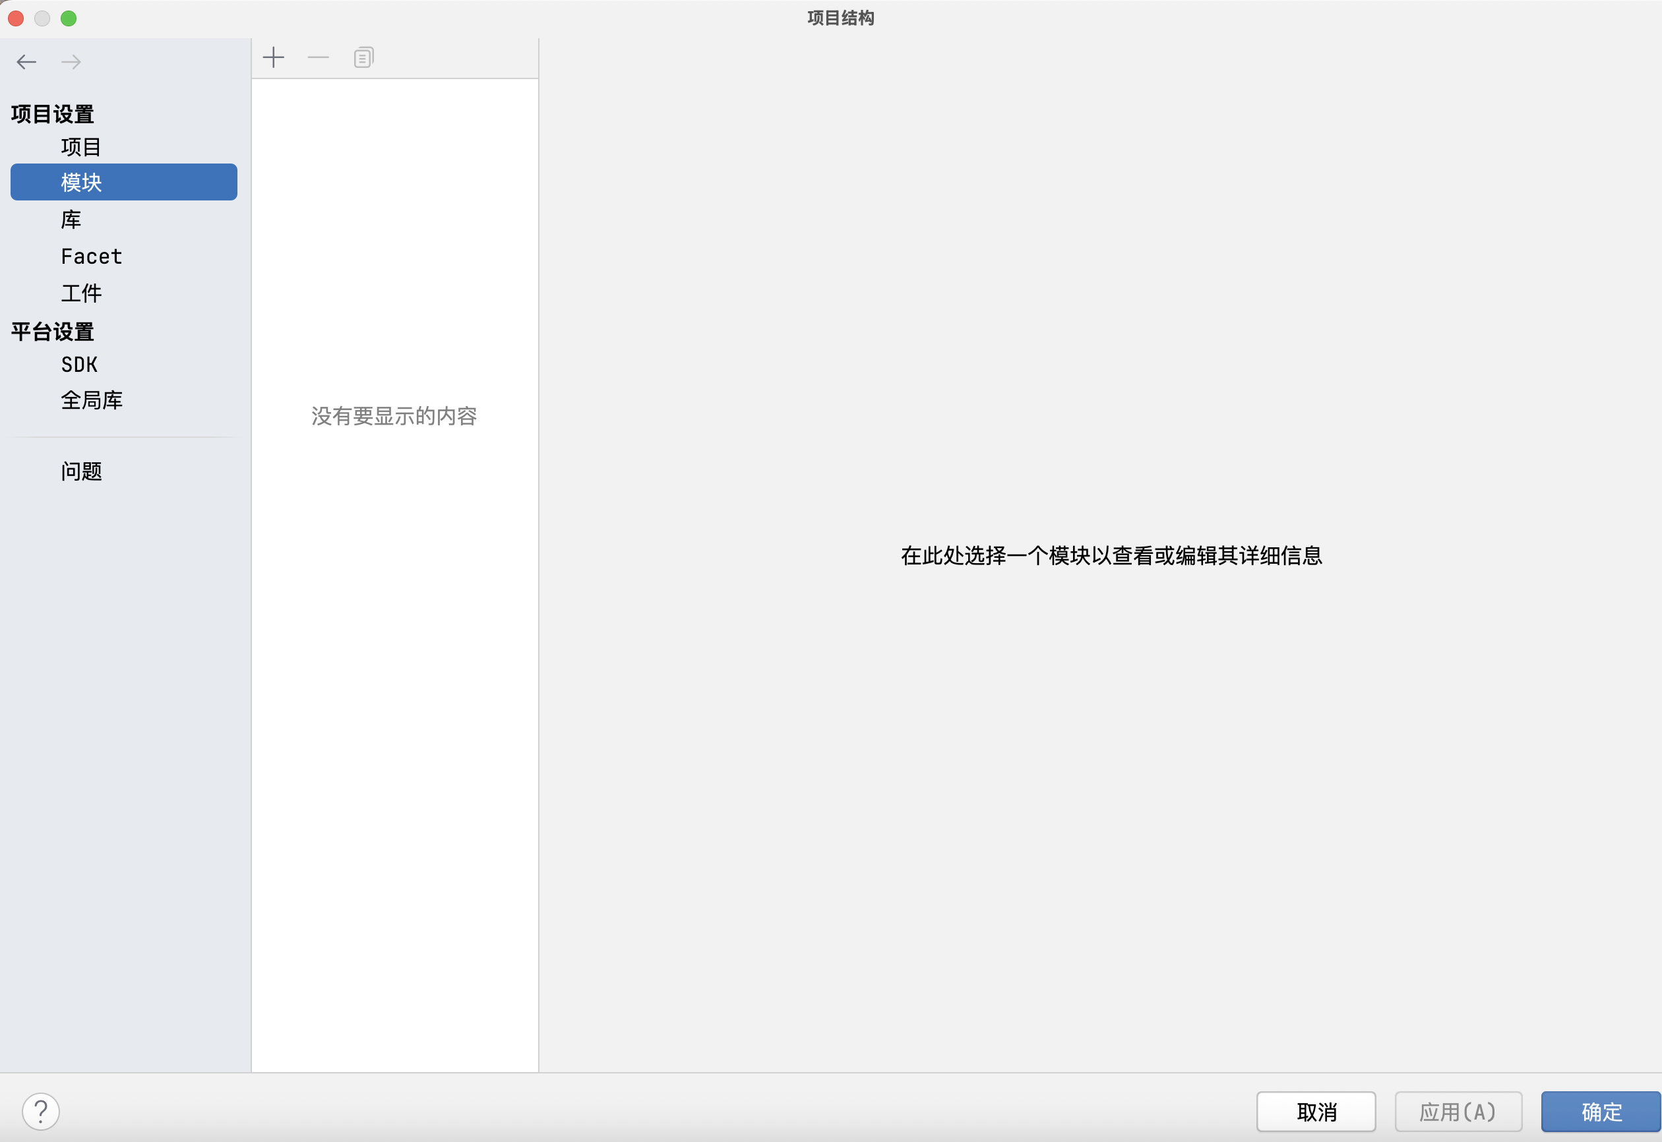Screen dimensions: 1662x1142
Task: Open the Facet settings page
Action: pos(92,256)
